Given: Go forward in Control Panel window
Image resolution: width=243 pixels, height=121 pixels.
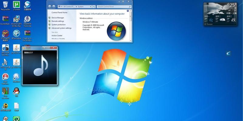Looking at the screenshot, I should (x=54, y=7).
